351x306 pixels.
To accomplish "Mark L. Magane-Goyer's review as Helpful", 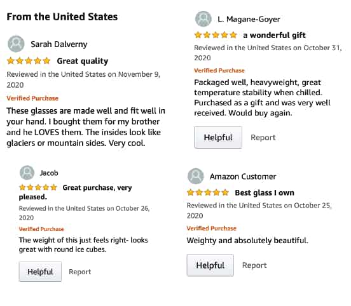I will click(218, 137).
